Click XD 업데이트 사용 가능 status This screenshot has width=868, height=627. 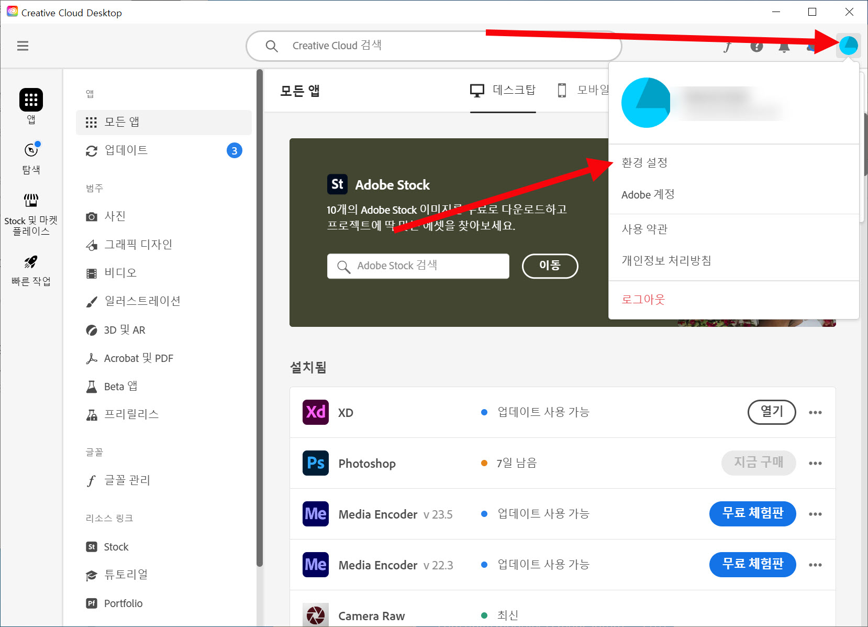click(x=536, y=412)
